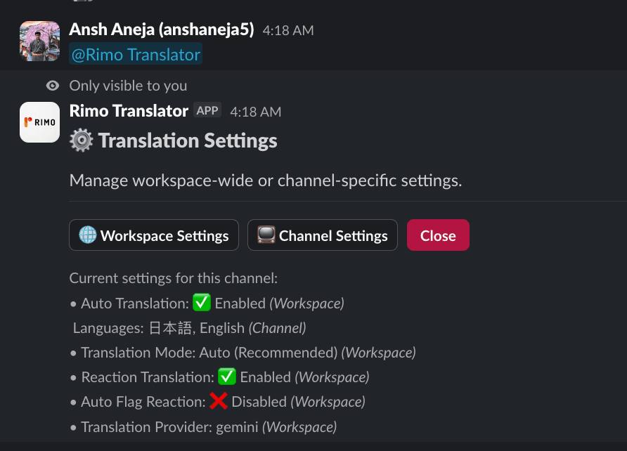
Task: Click the Rimo Translator app name
Action: pos(128,110)
